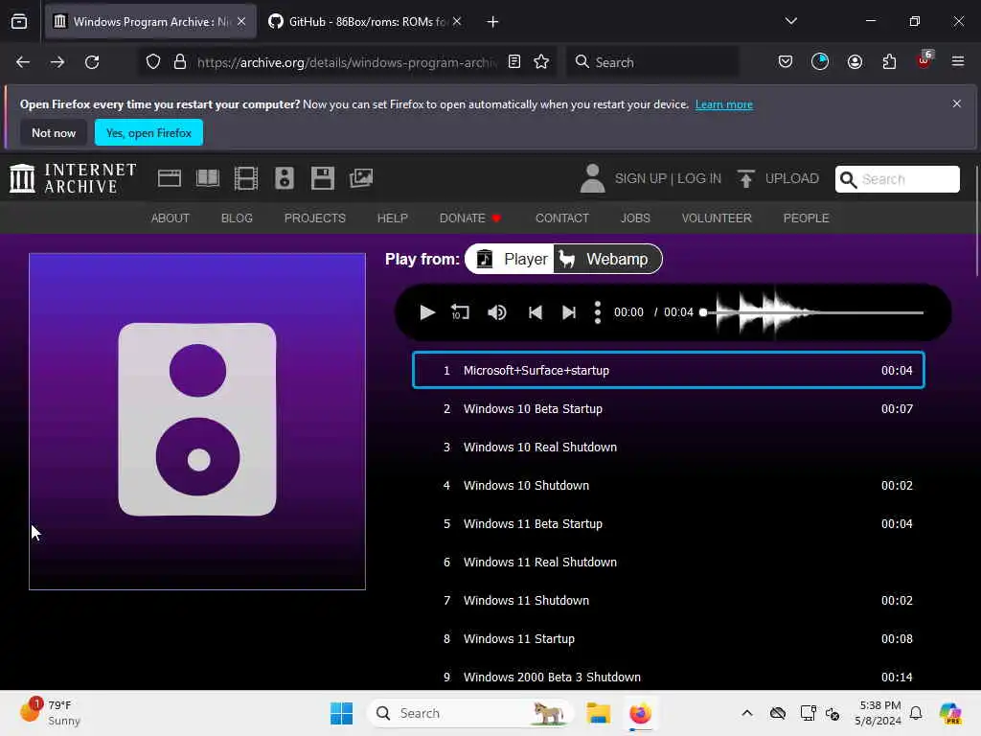Open the Learn more link
This screenshot has height=736, width=981.
tap(724, 104)
